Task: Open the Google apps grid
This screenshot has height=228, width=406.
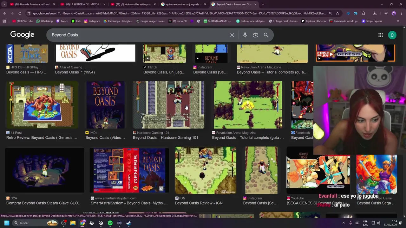Action: (x=381, y=35)
